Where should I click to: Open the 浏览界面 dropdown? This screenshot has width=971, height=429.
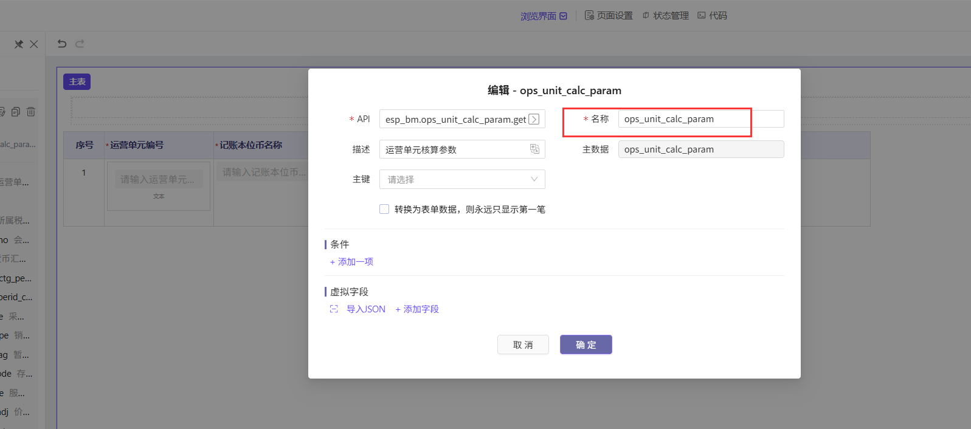pyautogui.click(x=544, y=16)
